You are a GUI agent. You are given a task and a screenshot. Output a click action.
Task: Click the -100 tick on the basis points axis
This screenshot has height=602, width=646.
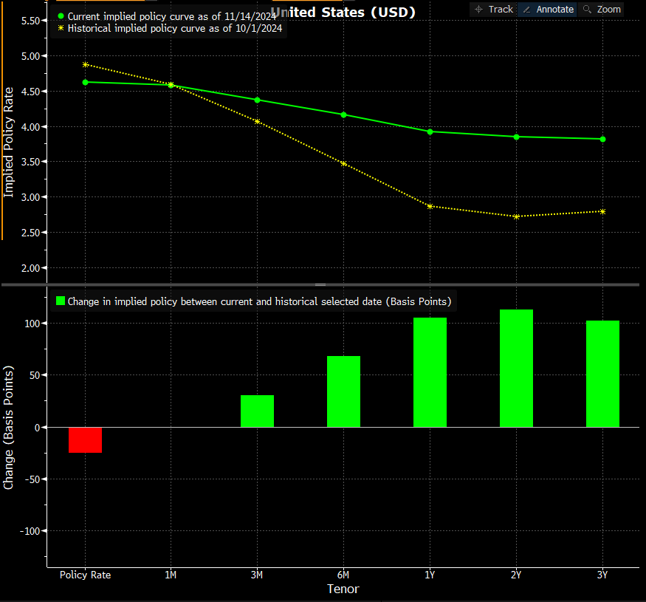tap(30, 531)
